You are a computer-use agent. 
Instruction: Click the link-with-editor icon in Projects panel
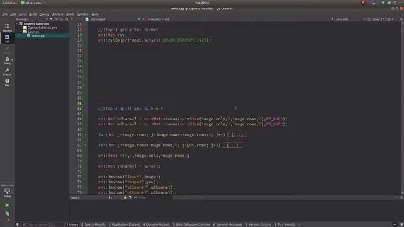56,20
